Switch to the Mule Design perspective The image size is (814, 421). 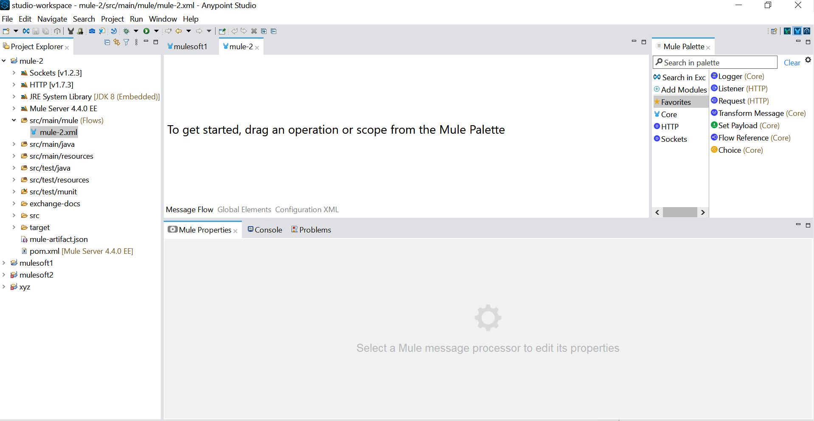(x=797, y=31)
